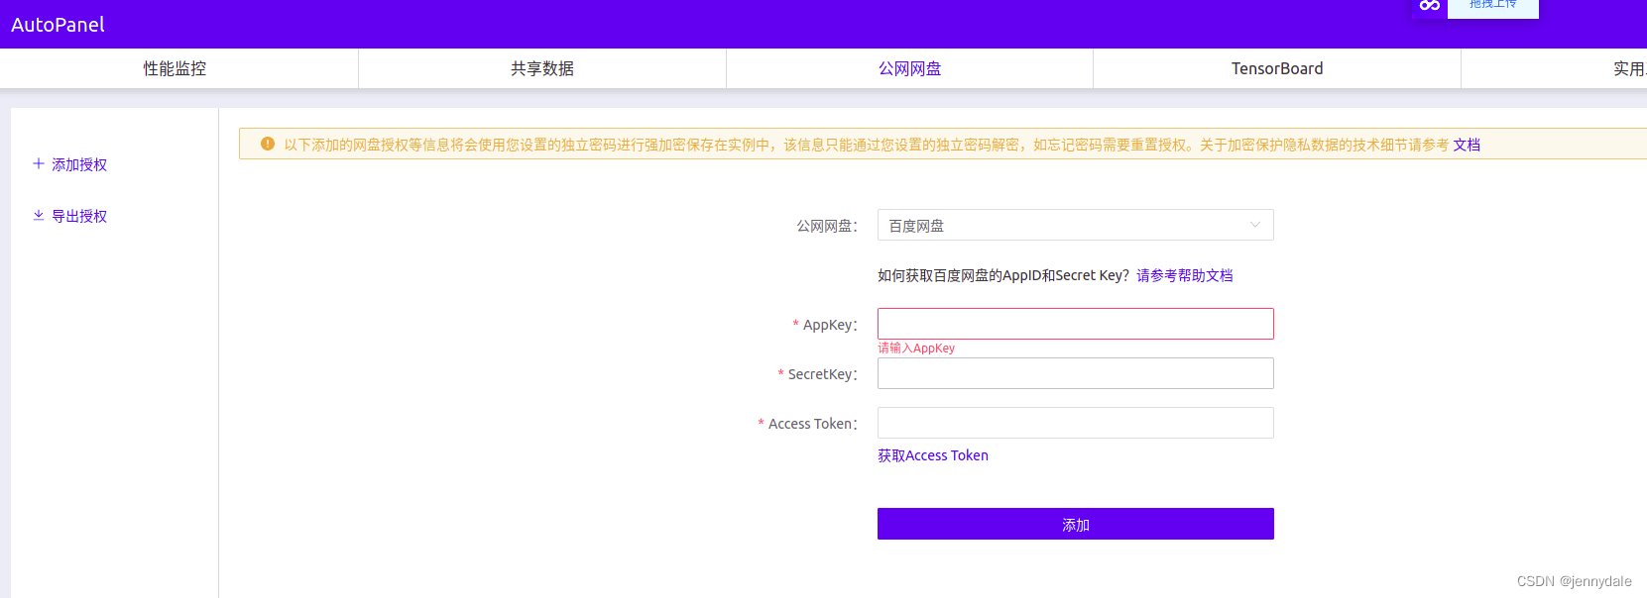The height and width of the screenshot is (598, 1647).
Task: Click the 获取Access Token link
Action: pyautogui.click(x=933, y=455)
